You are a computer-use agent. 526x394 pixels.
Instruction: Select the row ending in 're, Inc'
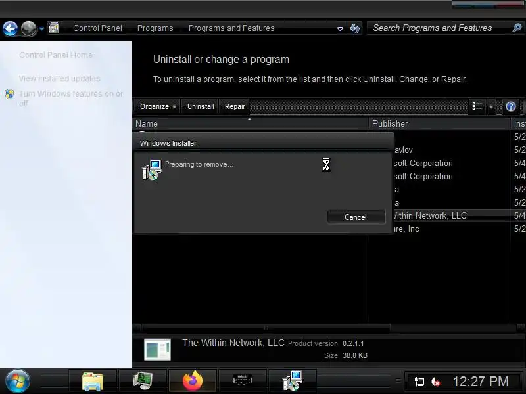460,229
